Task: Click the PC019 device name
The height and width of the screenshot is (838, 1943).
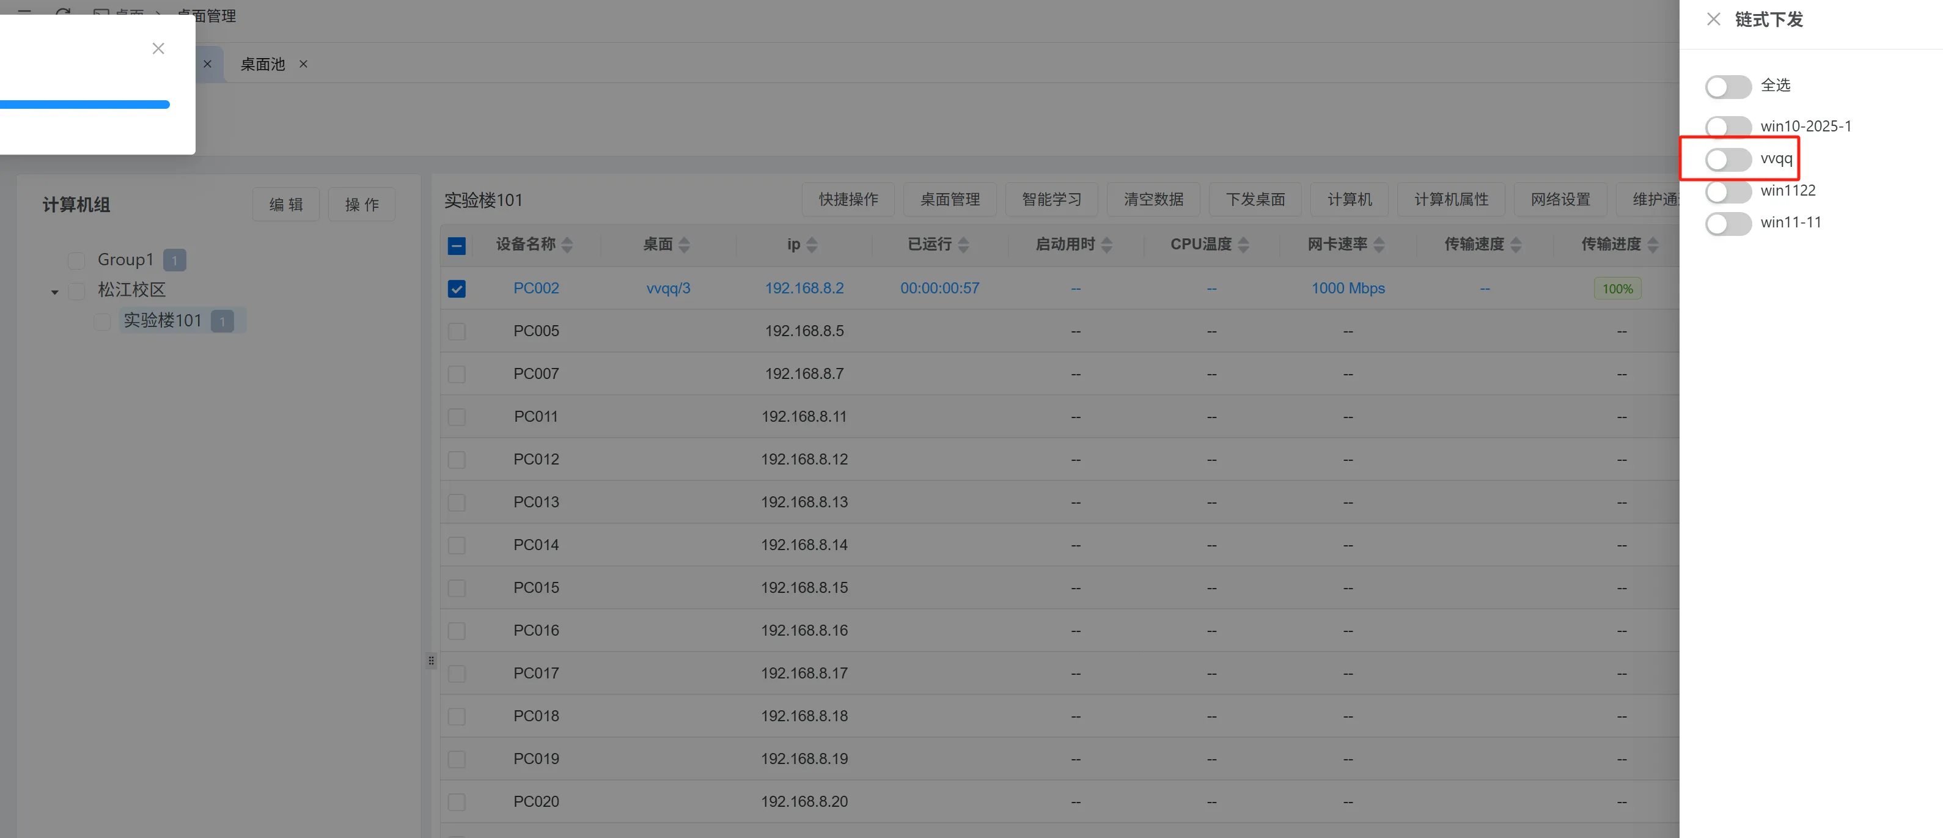Action: click(x=535, y=759)
